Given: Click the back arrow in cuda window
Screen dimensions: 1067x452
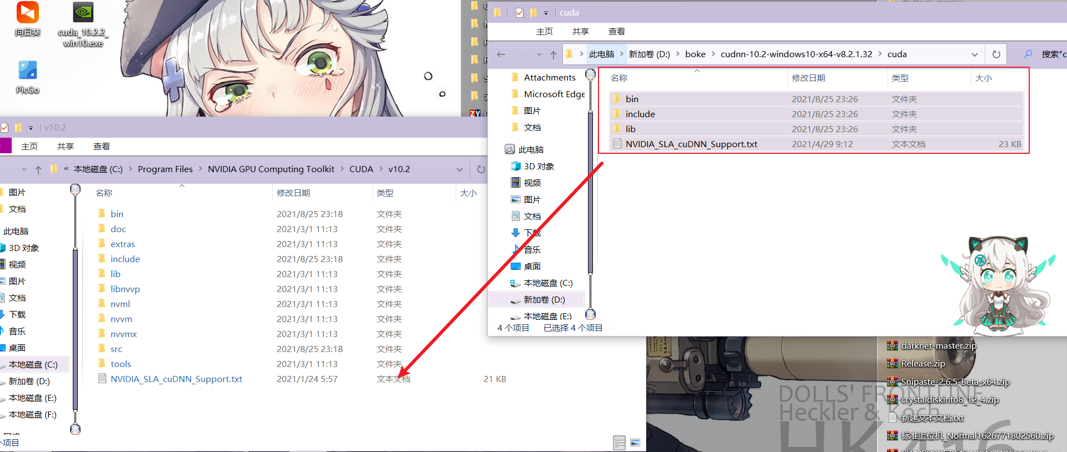Looking at the screenshot, I should pos(501,54).
